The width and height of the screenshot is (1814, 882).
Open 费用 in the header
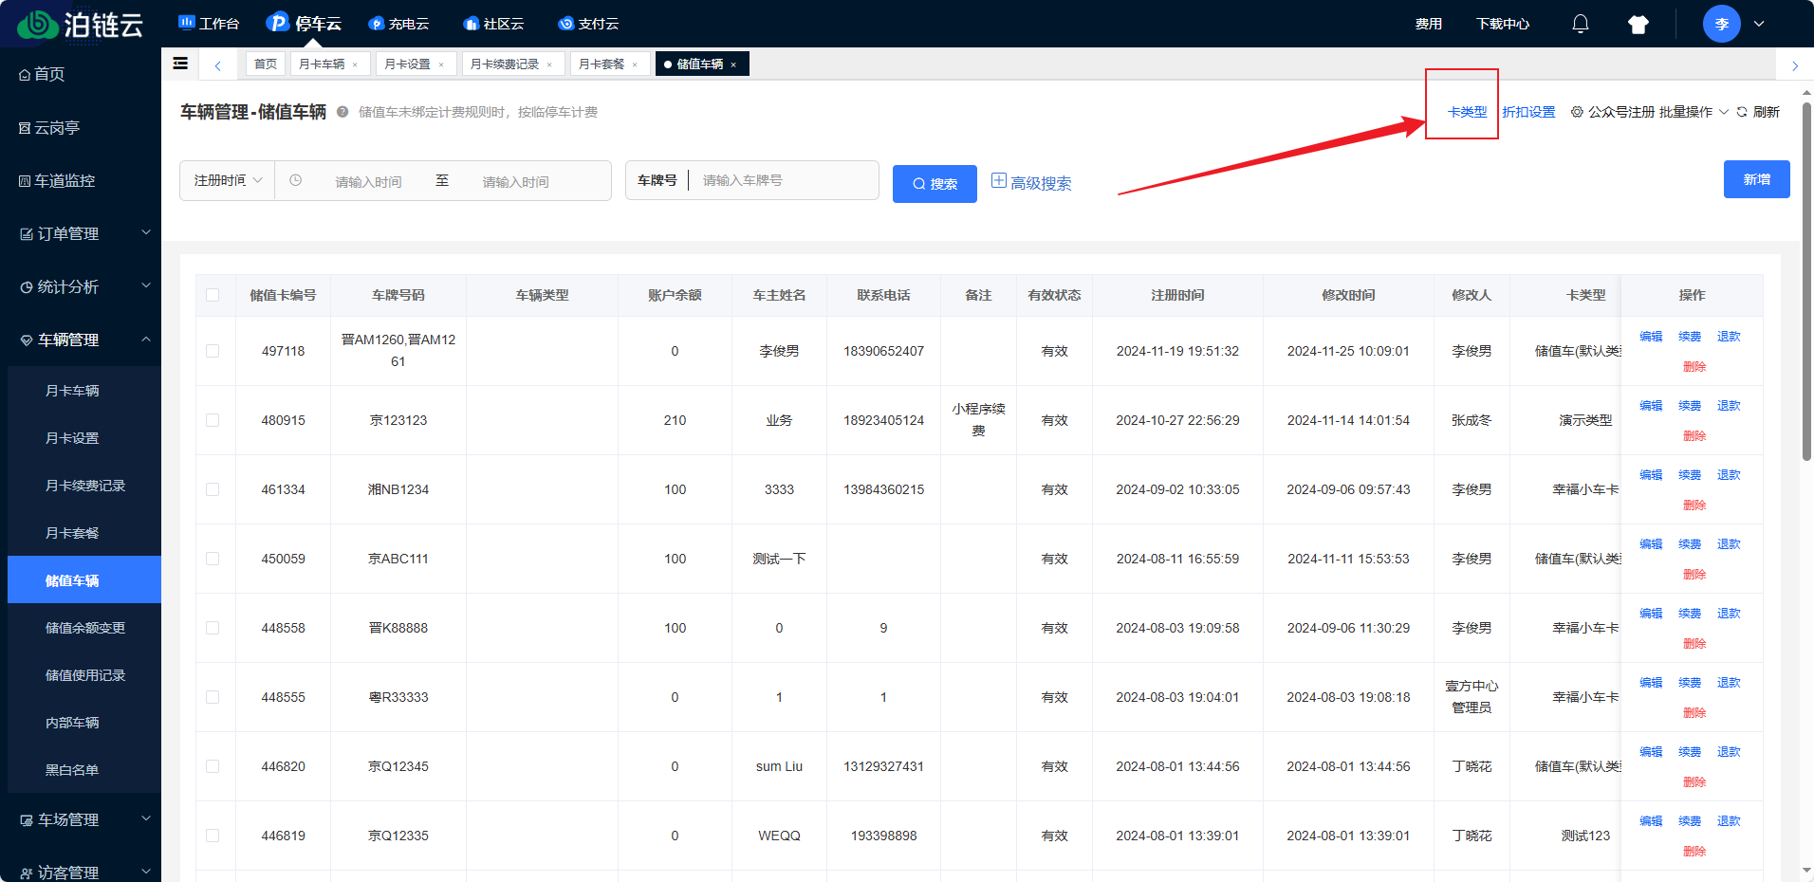click(x=1428, y=24)
